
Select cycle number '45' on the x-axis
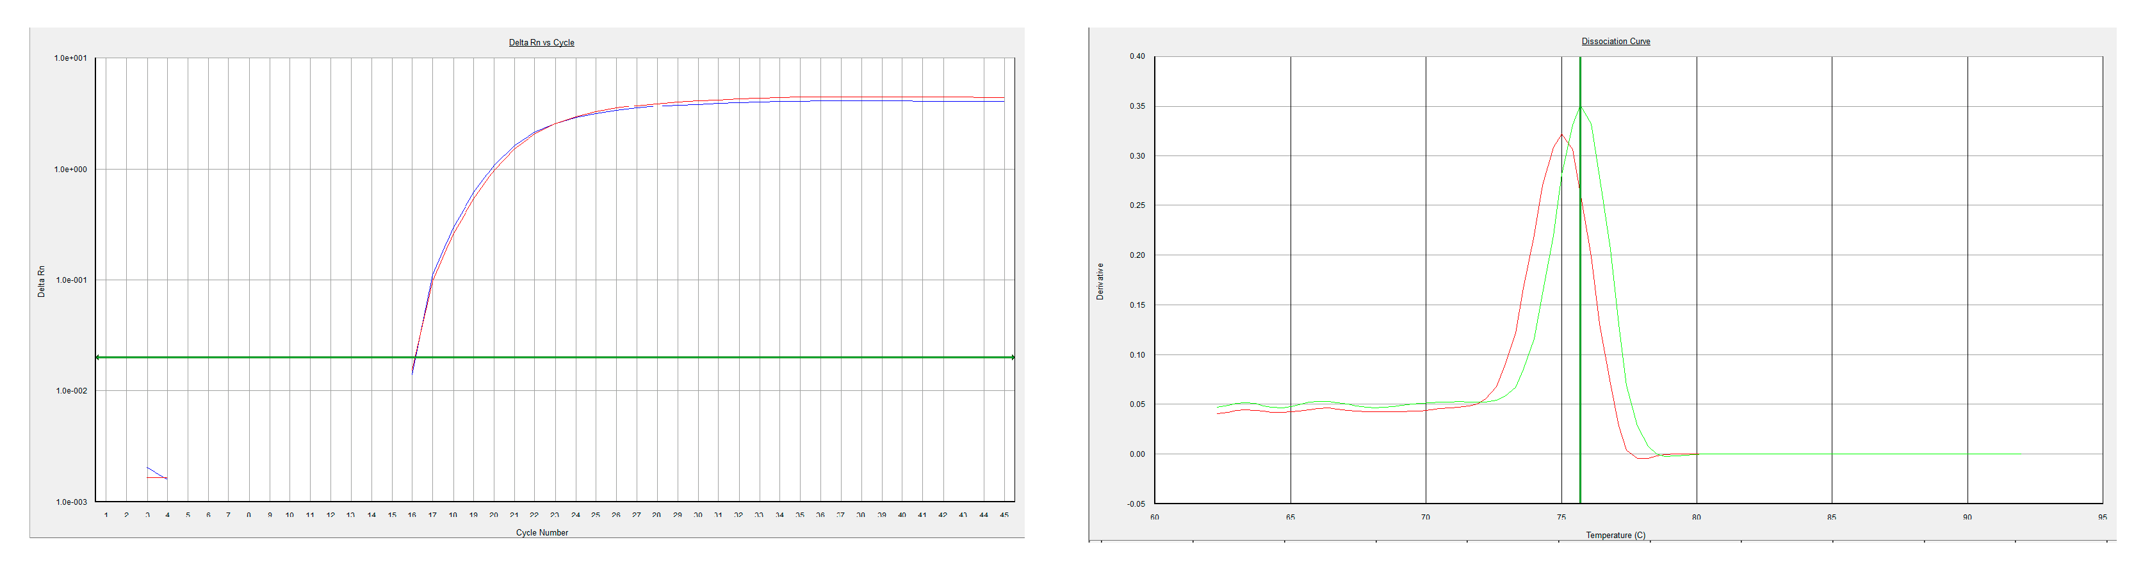[x=1004, y=516]
